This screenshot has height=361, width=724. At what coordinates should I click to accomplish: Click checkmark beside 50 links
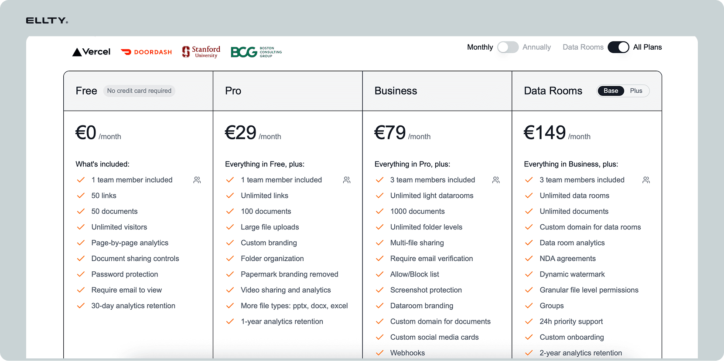tap(81, 196)
